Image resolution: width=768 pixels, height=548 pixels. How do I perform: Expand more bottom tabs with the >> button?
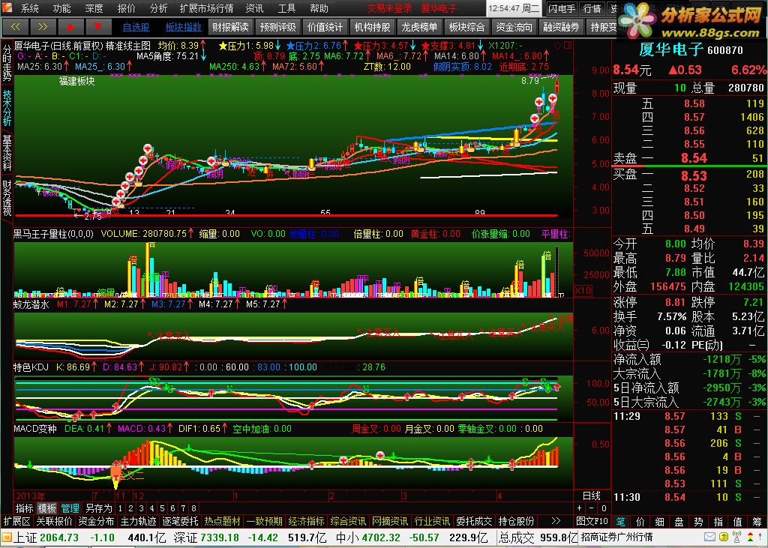point(556,521)
